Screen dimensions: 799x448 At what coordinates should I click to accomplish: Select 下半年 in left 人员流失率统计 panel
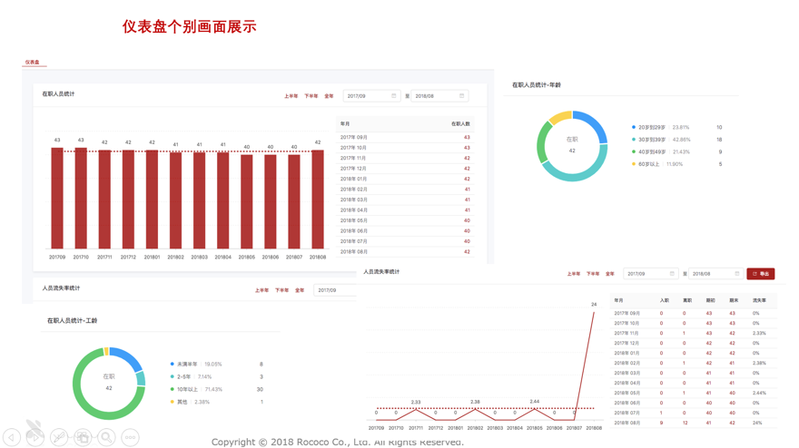pos(281,290)
